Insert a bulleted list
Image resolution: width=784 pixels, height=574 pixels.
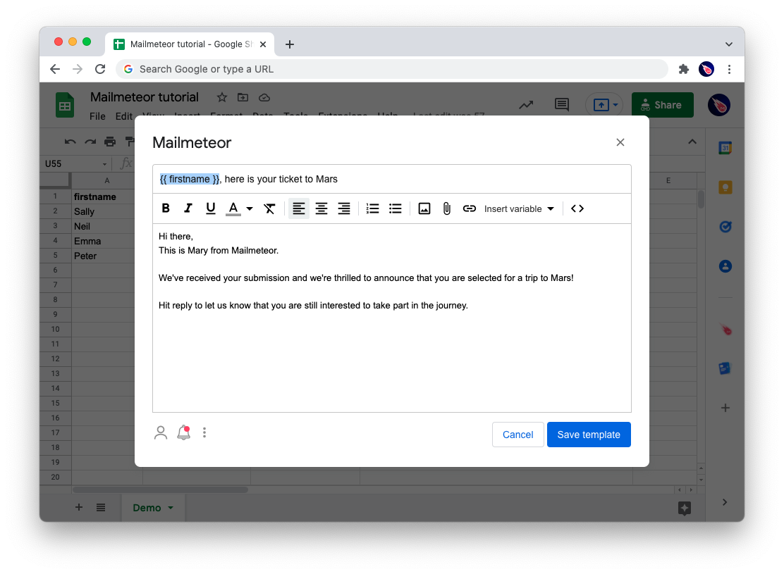pos(396,208)
